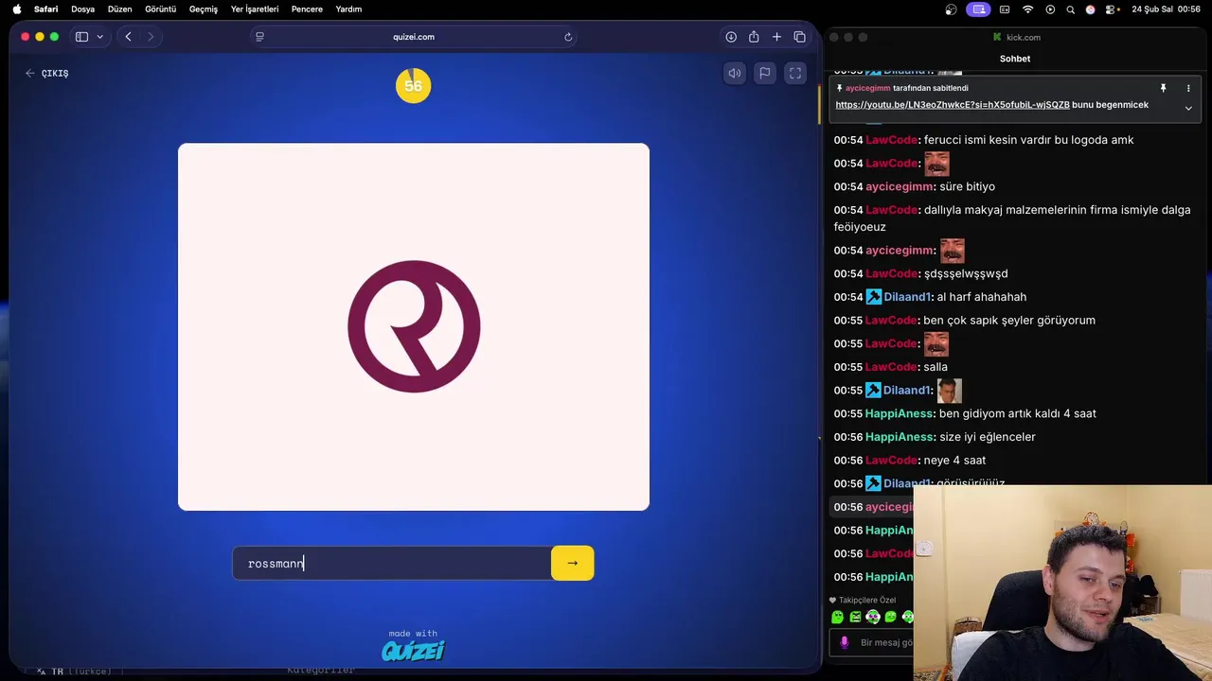This screenshot has height=681, width=1212.
Task: Open Spotlight search in menu bar
Action: point(1070,9)
